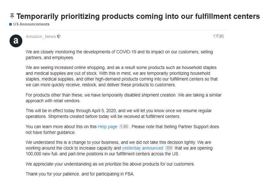This screenshot has height=179, width=273.
Task: Click the paragraph about temporarily disabled shipment creation
Action: coord(124,98)
